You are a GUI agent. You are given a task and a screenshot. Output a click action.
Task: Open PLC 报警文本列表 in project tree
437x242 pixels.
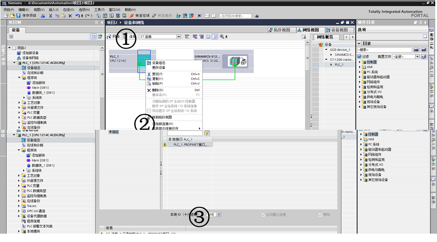point(40,226)
